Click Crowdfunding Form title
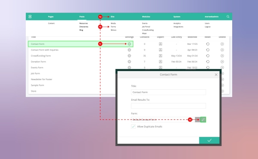Screen dimensions: 258x159 (x=41, y=56)
